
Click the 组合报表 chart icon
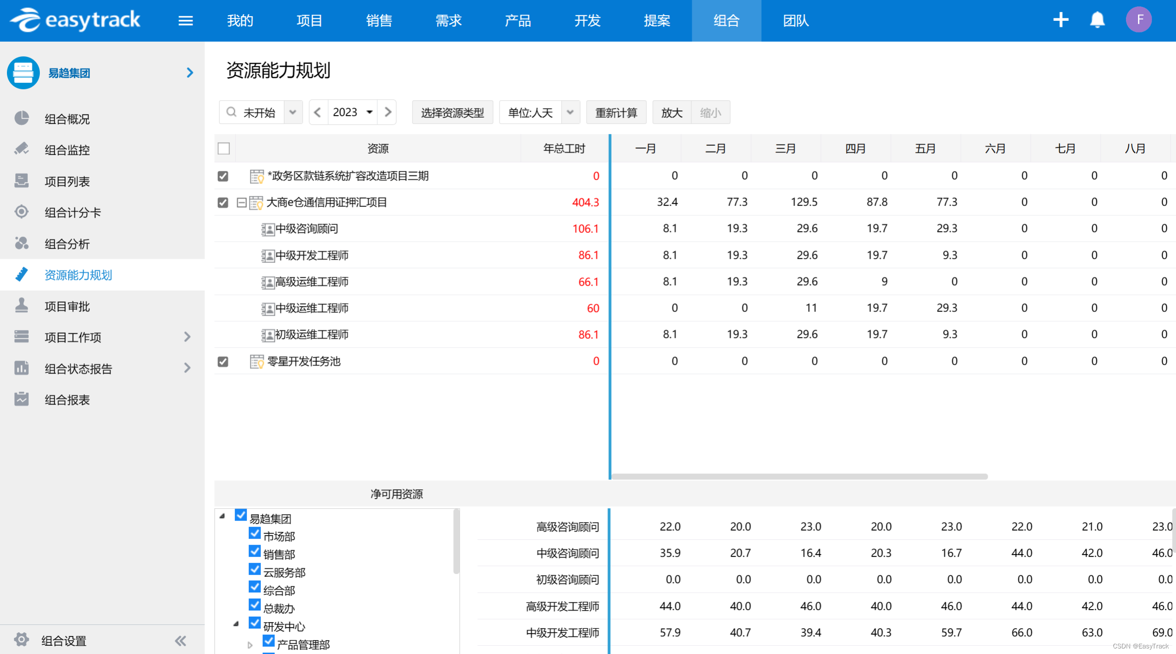point(21,399)
